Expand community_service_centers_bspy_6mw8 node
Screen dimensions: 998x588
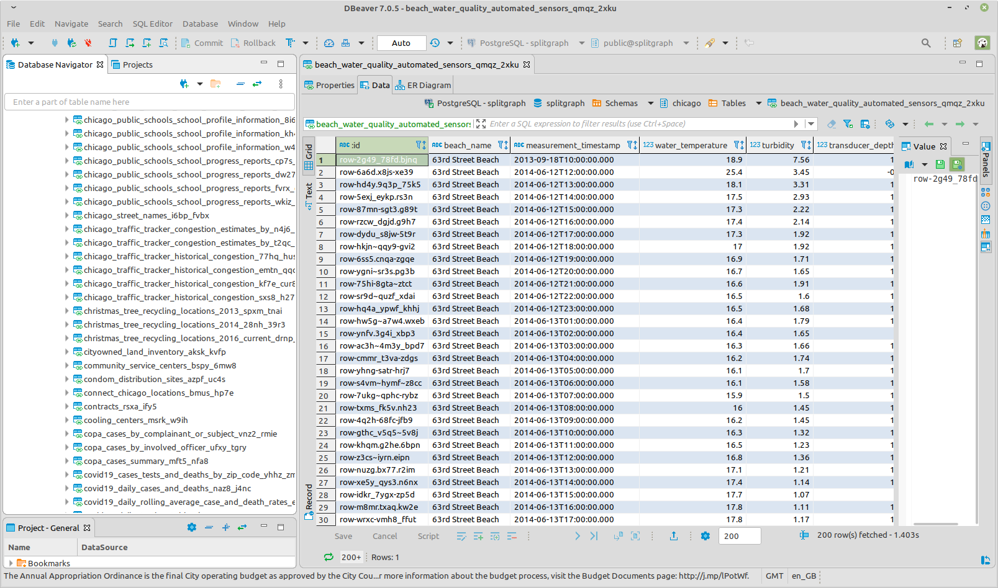pyautogui.click(x=67, y=365)
